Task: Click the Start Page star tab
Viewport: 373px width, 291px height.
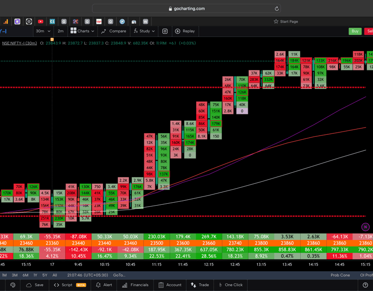Action: (x=286, y=22)
